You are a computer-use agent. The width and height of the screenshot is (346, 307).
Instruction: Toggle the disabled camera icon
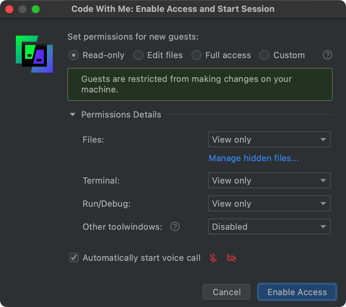[x=231, y=258]
